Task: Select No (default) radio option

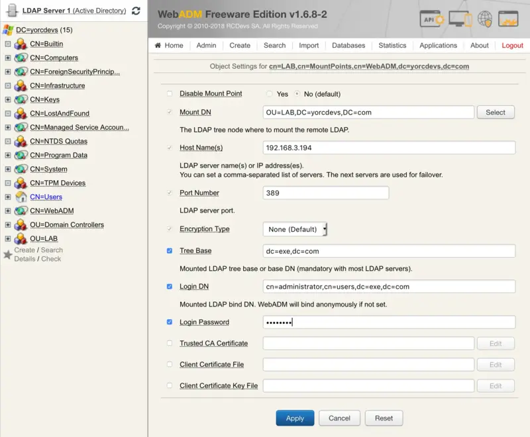Action: [297, 94]
